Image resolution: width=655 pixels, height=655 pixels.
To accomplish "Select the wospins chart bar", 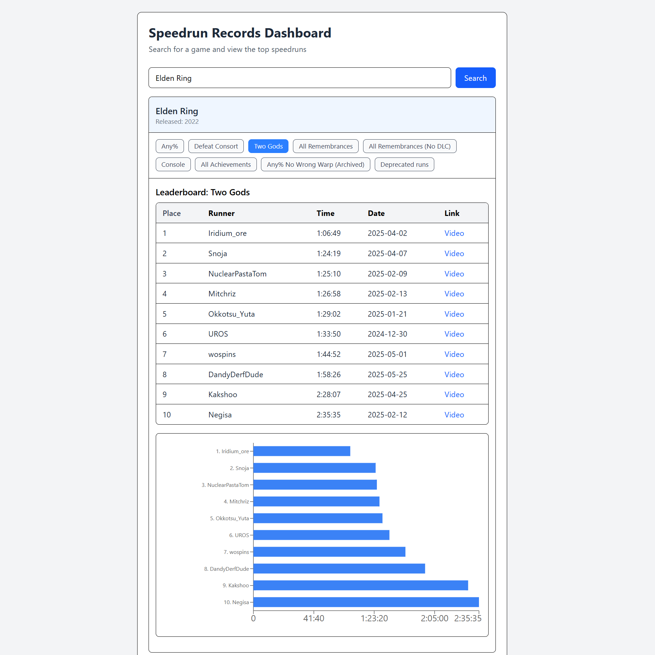I will pyautogui.click(x=329, y=552).
